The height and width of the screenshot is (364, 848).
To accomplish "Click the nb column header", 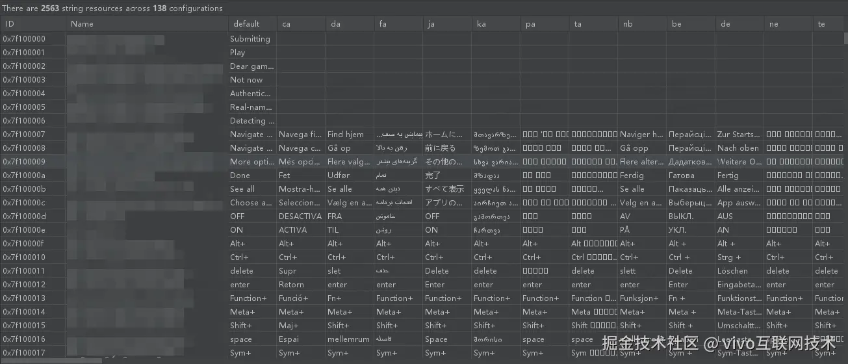I will point(643,24).
